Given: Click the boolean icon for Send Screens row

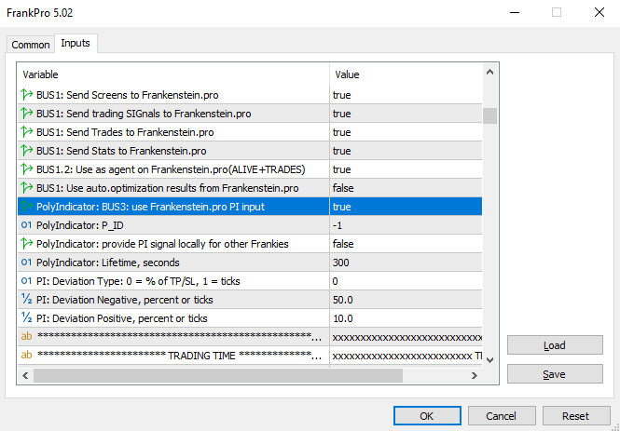Looking at the screenshot, I should click(x=26, y=95).
